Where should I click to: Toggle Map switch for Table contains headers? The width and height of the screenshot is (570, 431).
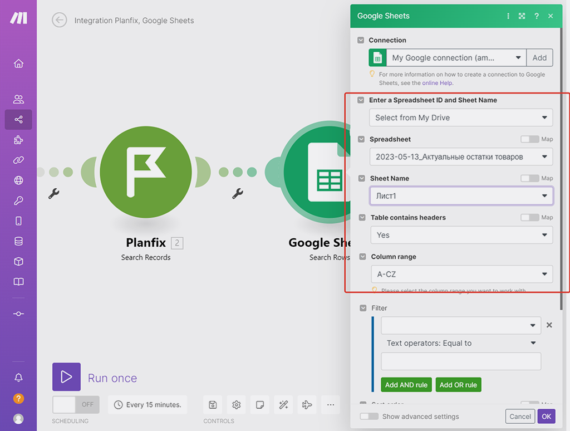point(530,218)
